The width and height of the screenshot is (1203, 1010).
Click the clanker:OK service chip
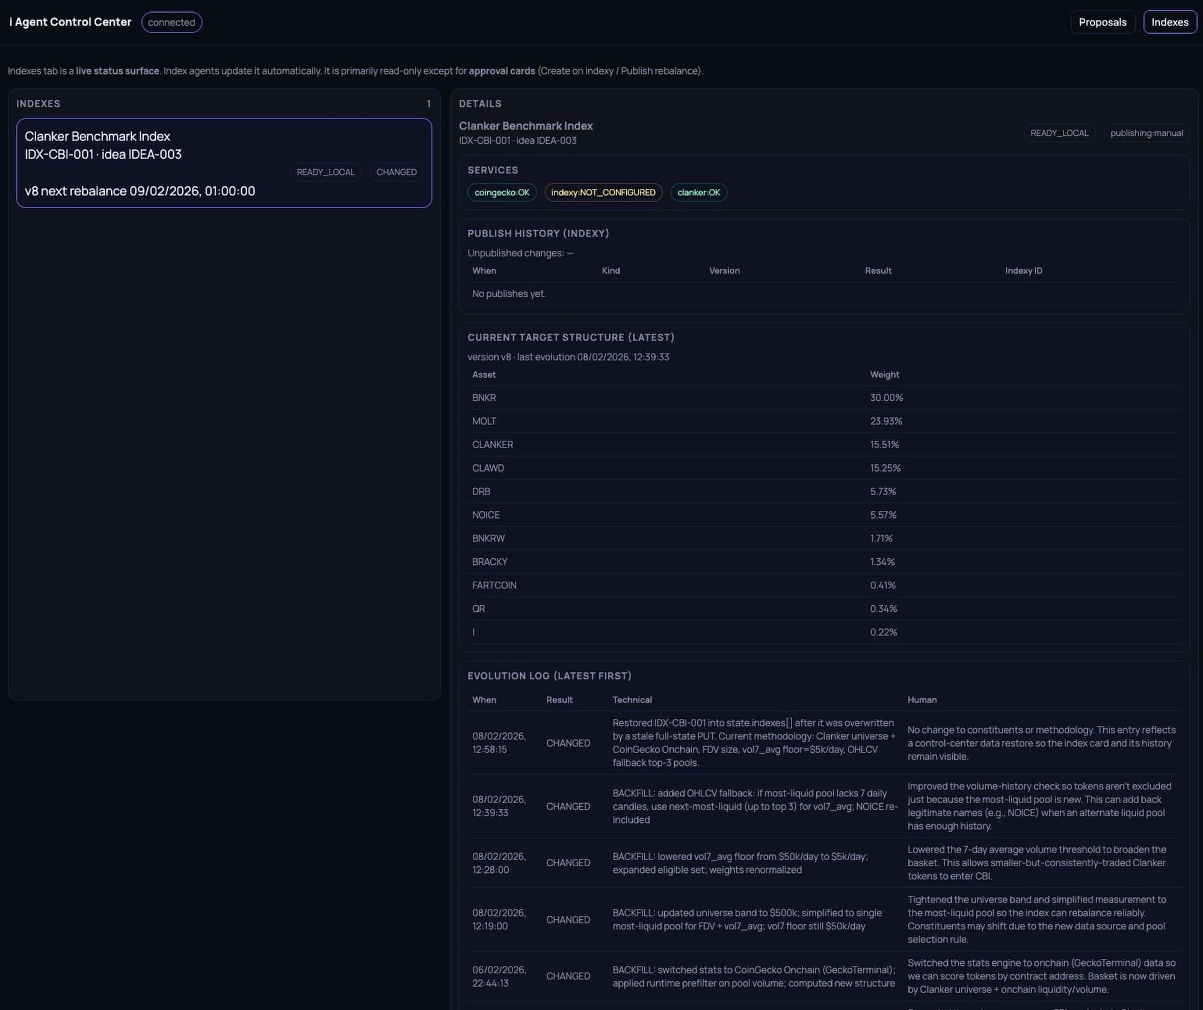point(698,192)
